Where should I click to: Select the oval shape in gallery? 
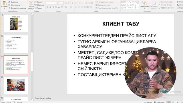click(136, 2)
